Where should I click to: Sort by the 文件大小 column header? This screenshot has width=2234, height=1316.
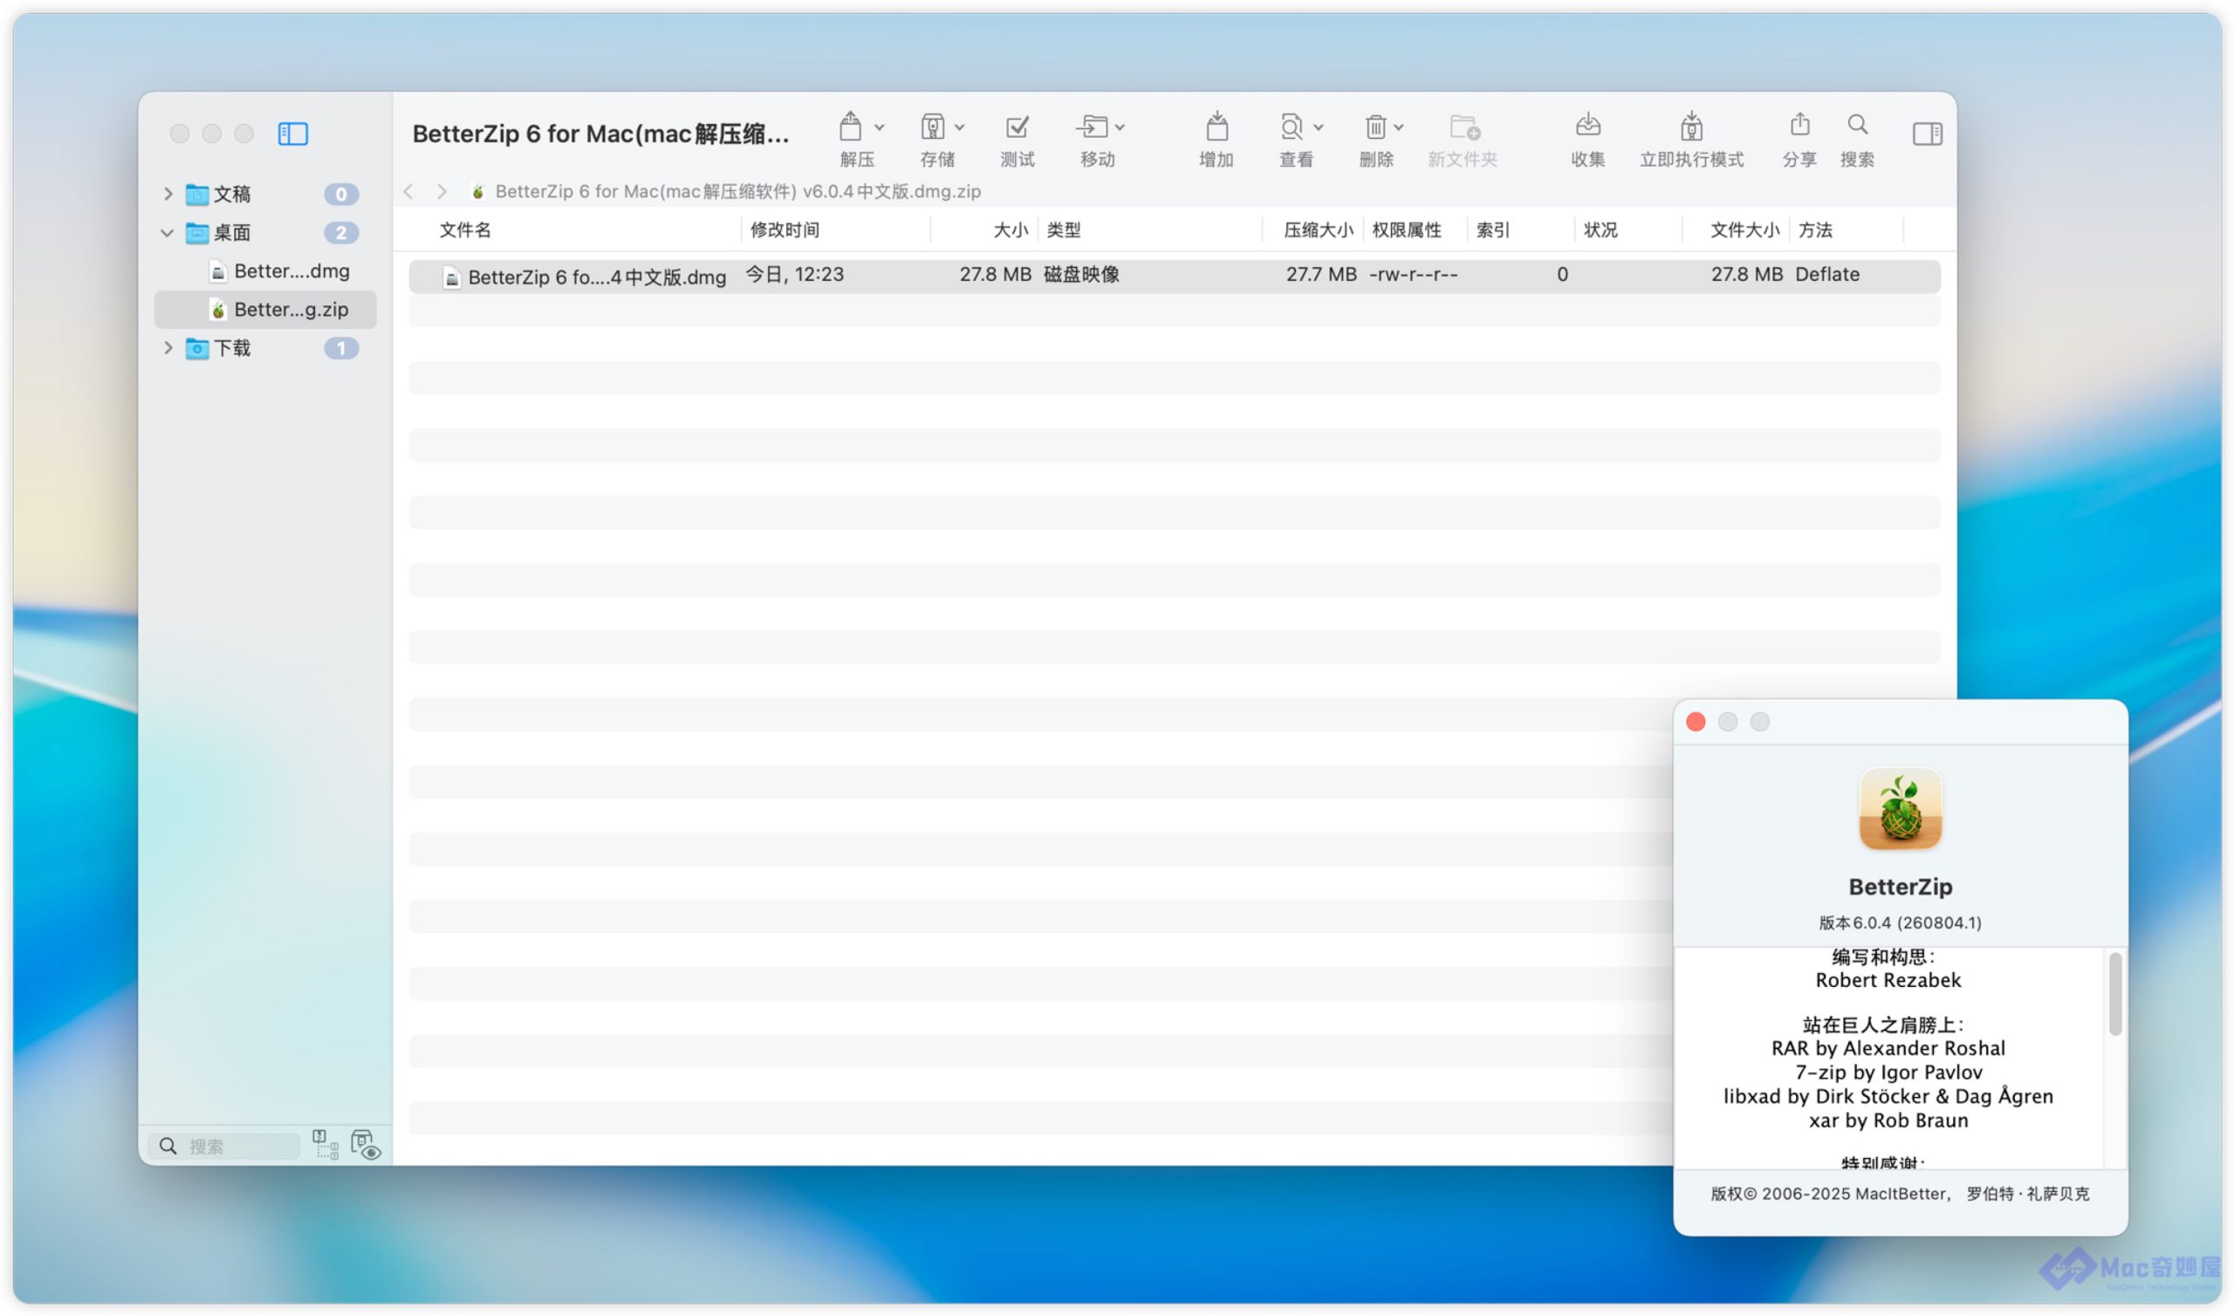1744,230
